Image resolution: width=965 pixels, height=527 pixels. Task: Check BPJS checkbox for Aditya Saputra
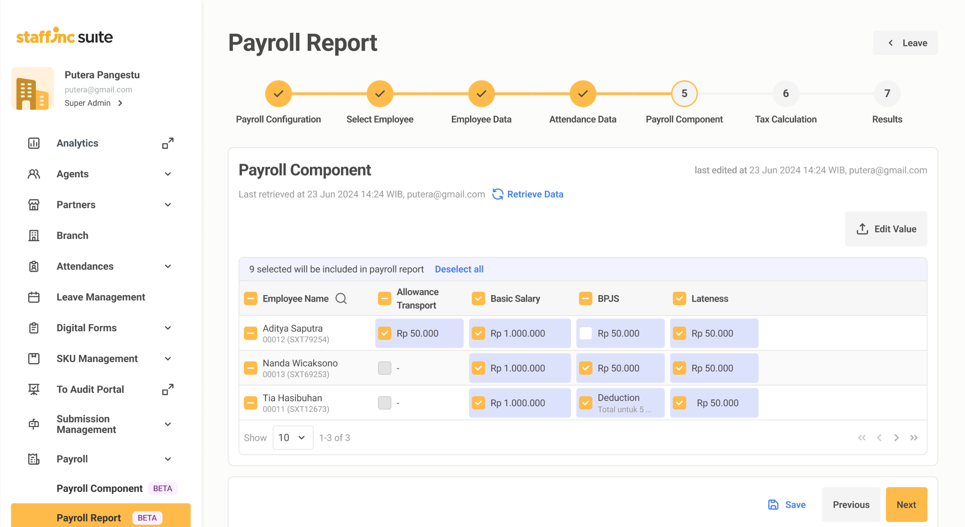585,334
